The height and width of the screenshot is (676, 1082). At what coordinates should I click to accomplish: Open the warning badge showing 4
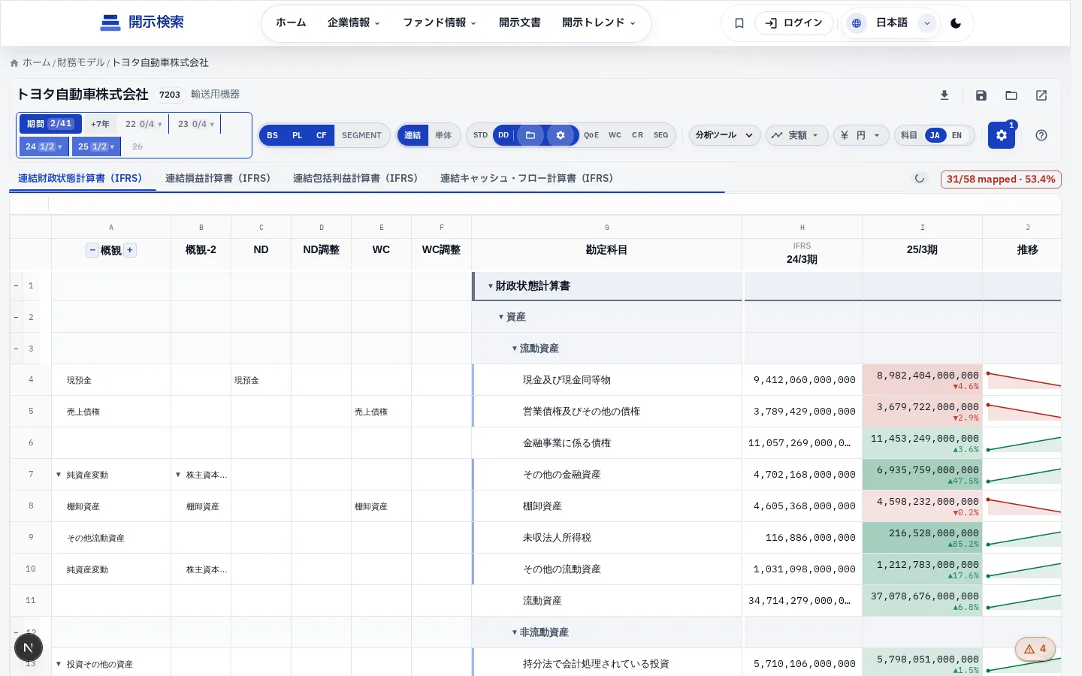1035,649
